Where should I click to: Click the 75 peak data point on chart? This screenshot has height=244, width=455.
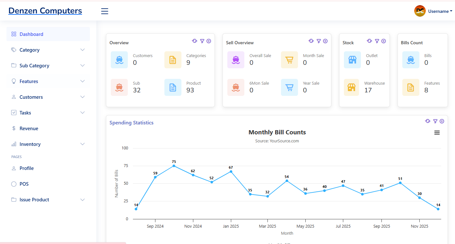coord(174,166)
